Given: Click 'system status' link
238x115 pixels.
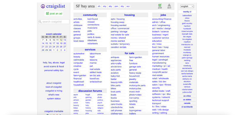Looking at the screenshot, I should coord(54,99).
